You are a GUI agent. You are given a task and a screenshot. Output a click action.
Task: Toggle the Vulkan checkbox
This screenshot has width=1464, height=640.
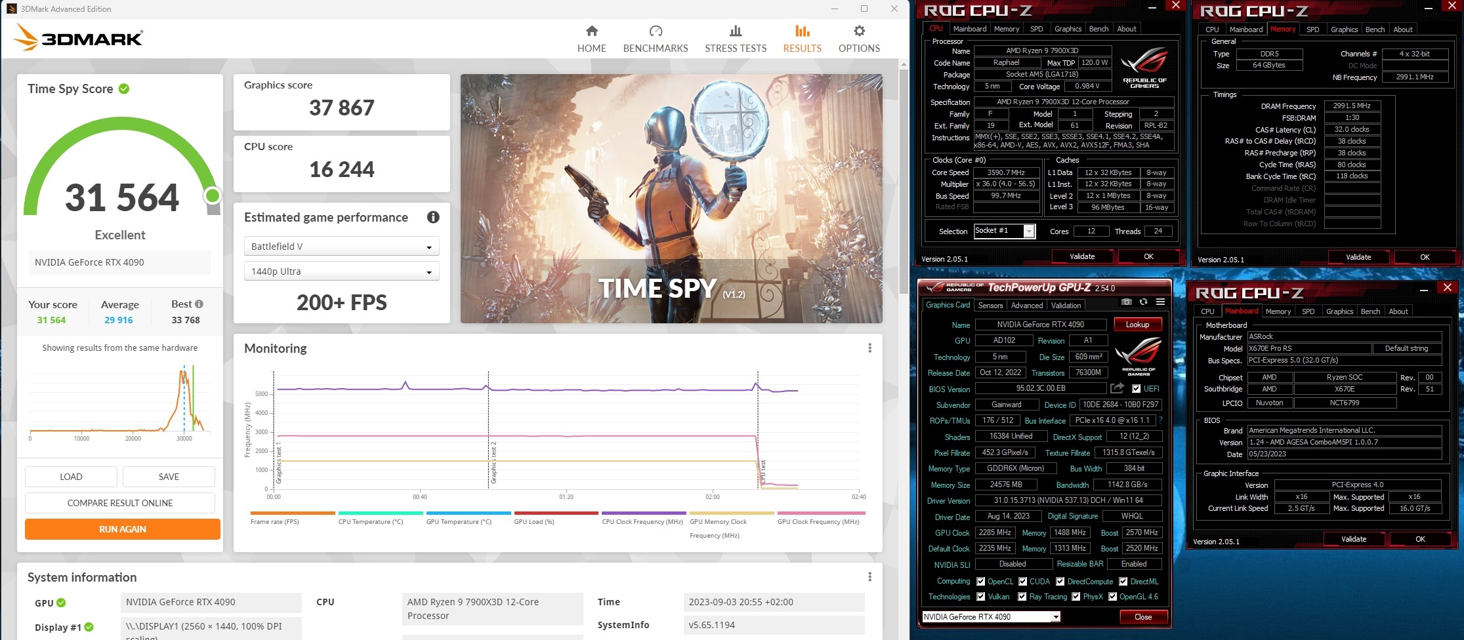tap(980, 597)
